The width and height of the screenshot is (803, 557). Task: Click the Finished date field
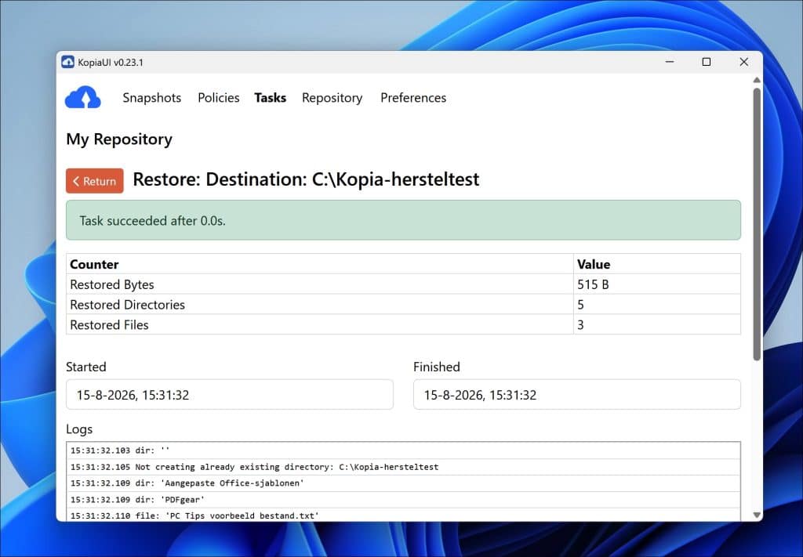point(576,394)
